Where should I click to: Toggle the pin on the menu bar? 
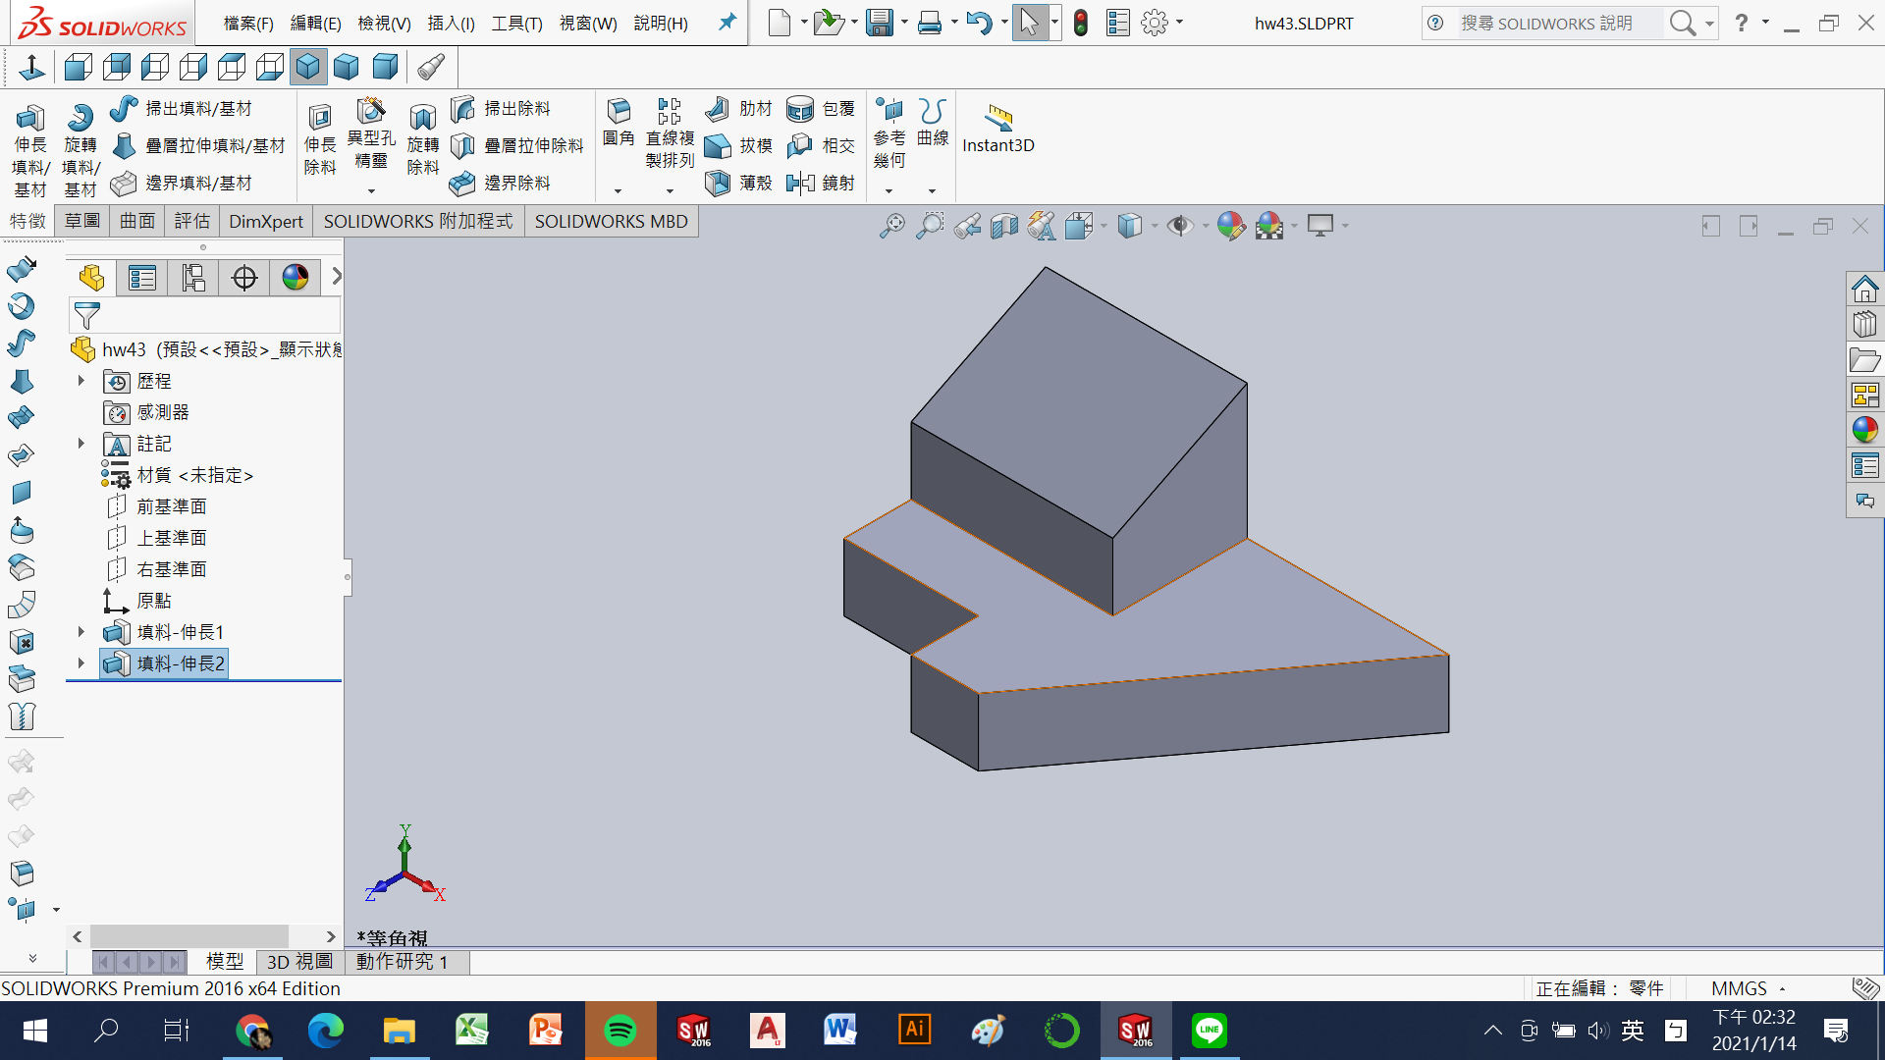(x=727, y=22)
